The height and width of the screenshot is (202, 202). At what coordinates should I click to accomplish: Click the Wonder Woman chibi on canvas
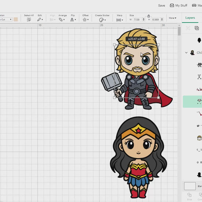138,157
